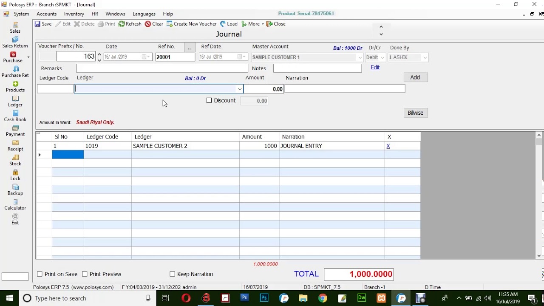Close the Journal window via toolbar

(x=276, y=24)
